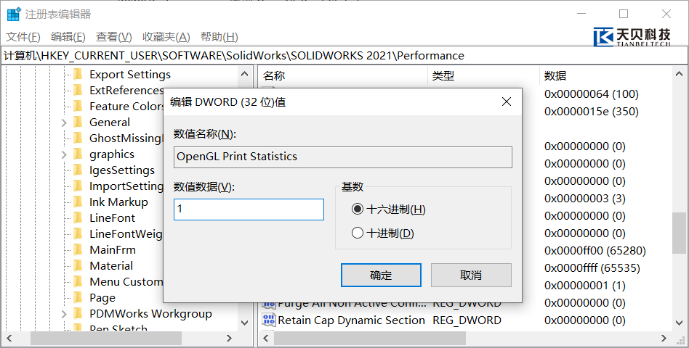Select the Export Settings folder icon
The image size is (689, 348).
click(78, 75)
